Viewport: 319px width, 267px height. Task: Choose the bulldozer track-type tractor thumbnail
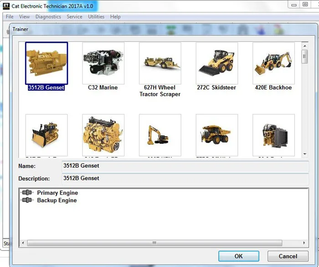(x=46, y=135)
